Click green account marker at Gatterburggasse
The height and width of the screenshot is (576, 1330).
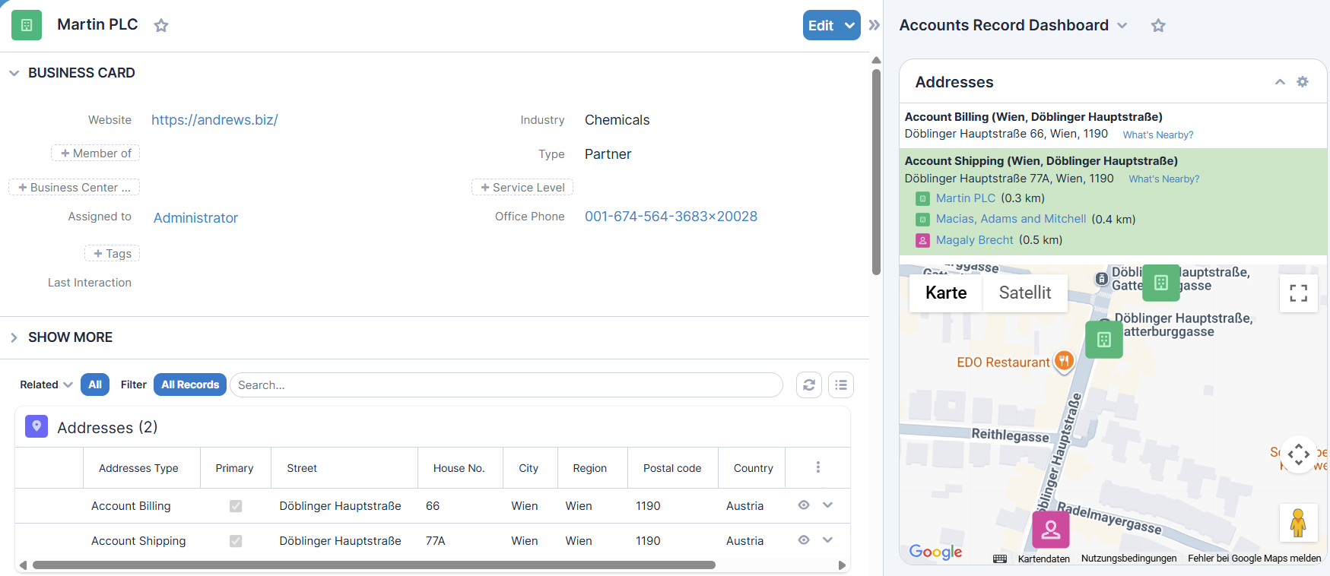coord(1104,340)
